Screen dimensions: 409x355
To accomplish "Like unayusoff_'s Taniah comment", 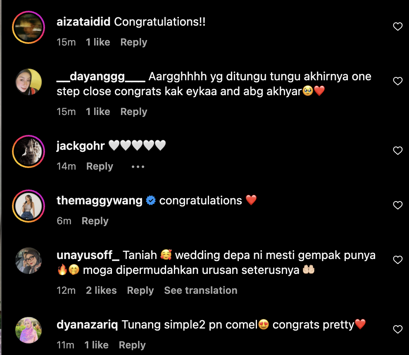I will pos(397,260).
